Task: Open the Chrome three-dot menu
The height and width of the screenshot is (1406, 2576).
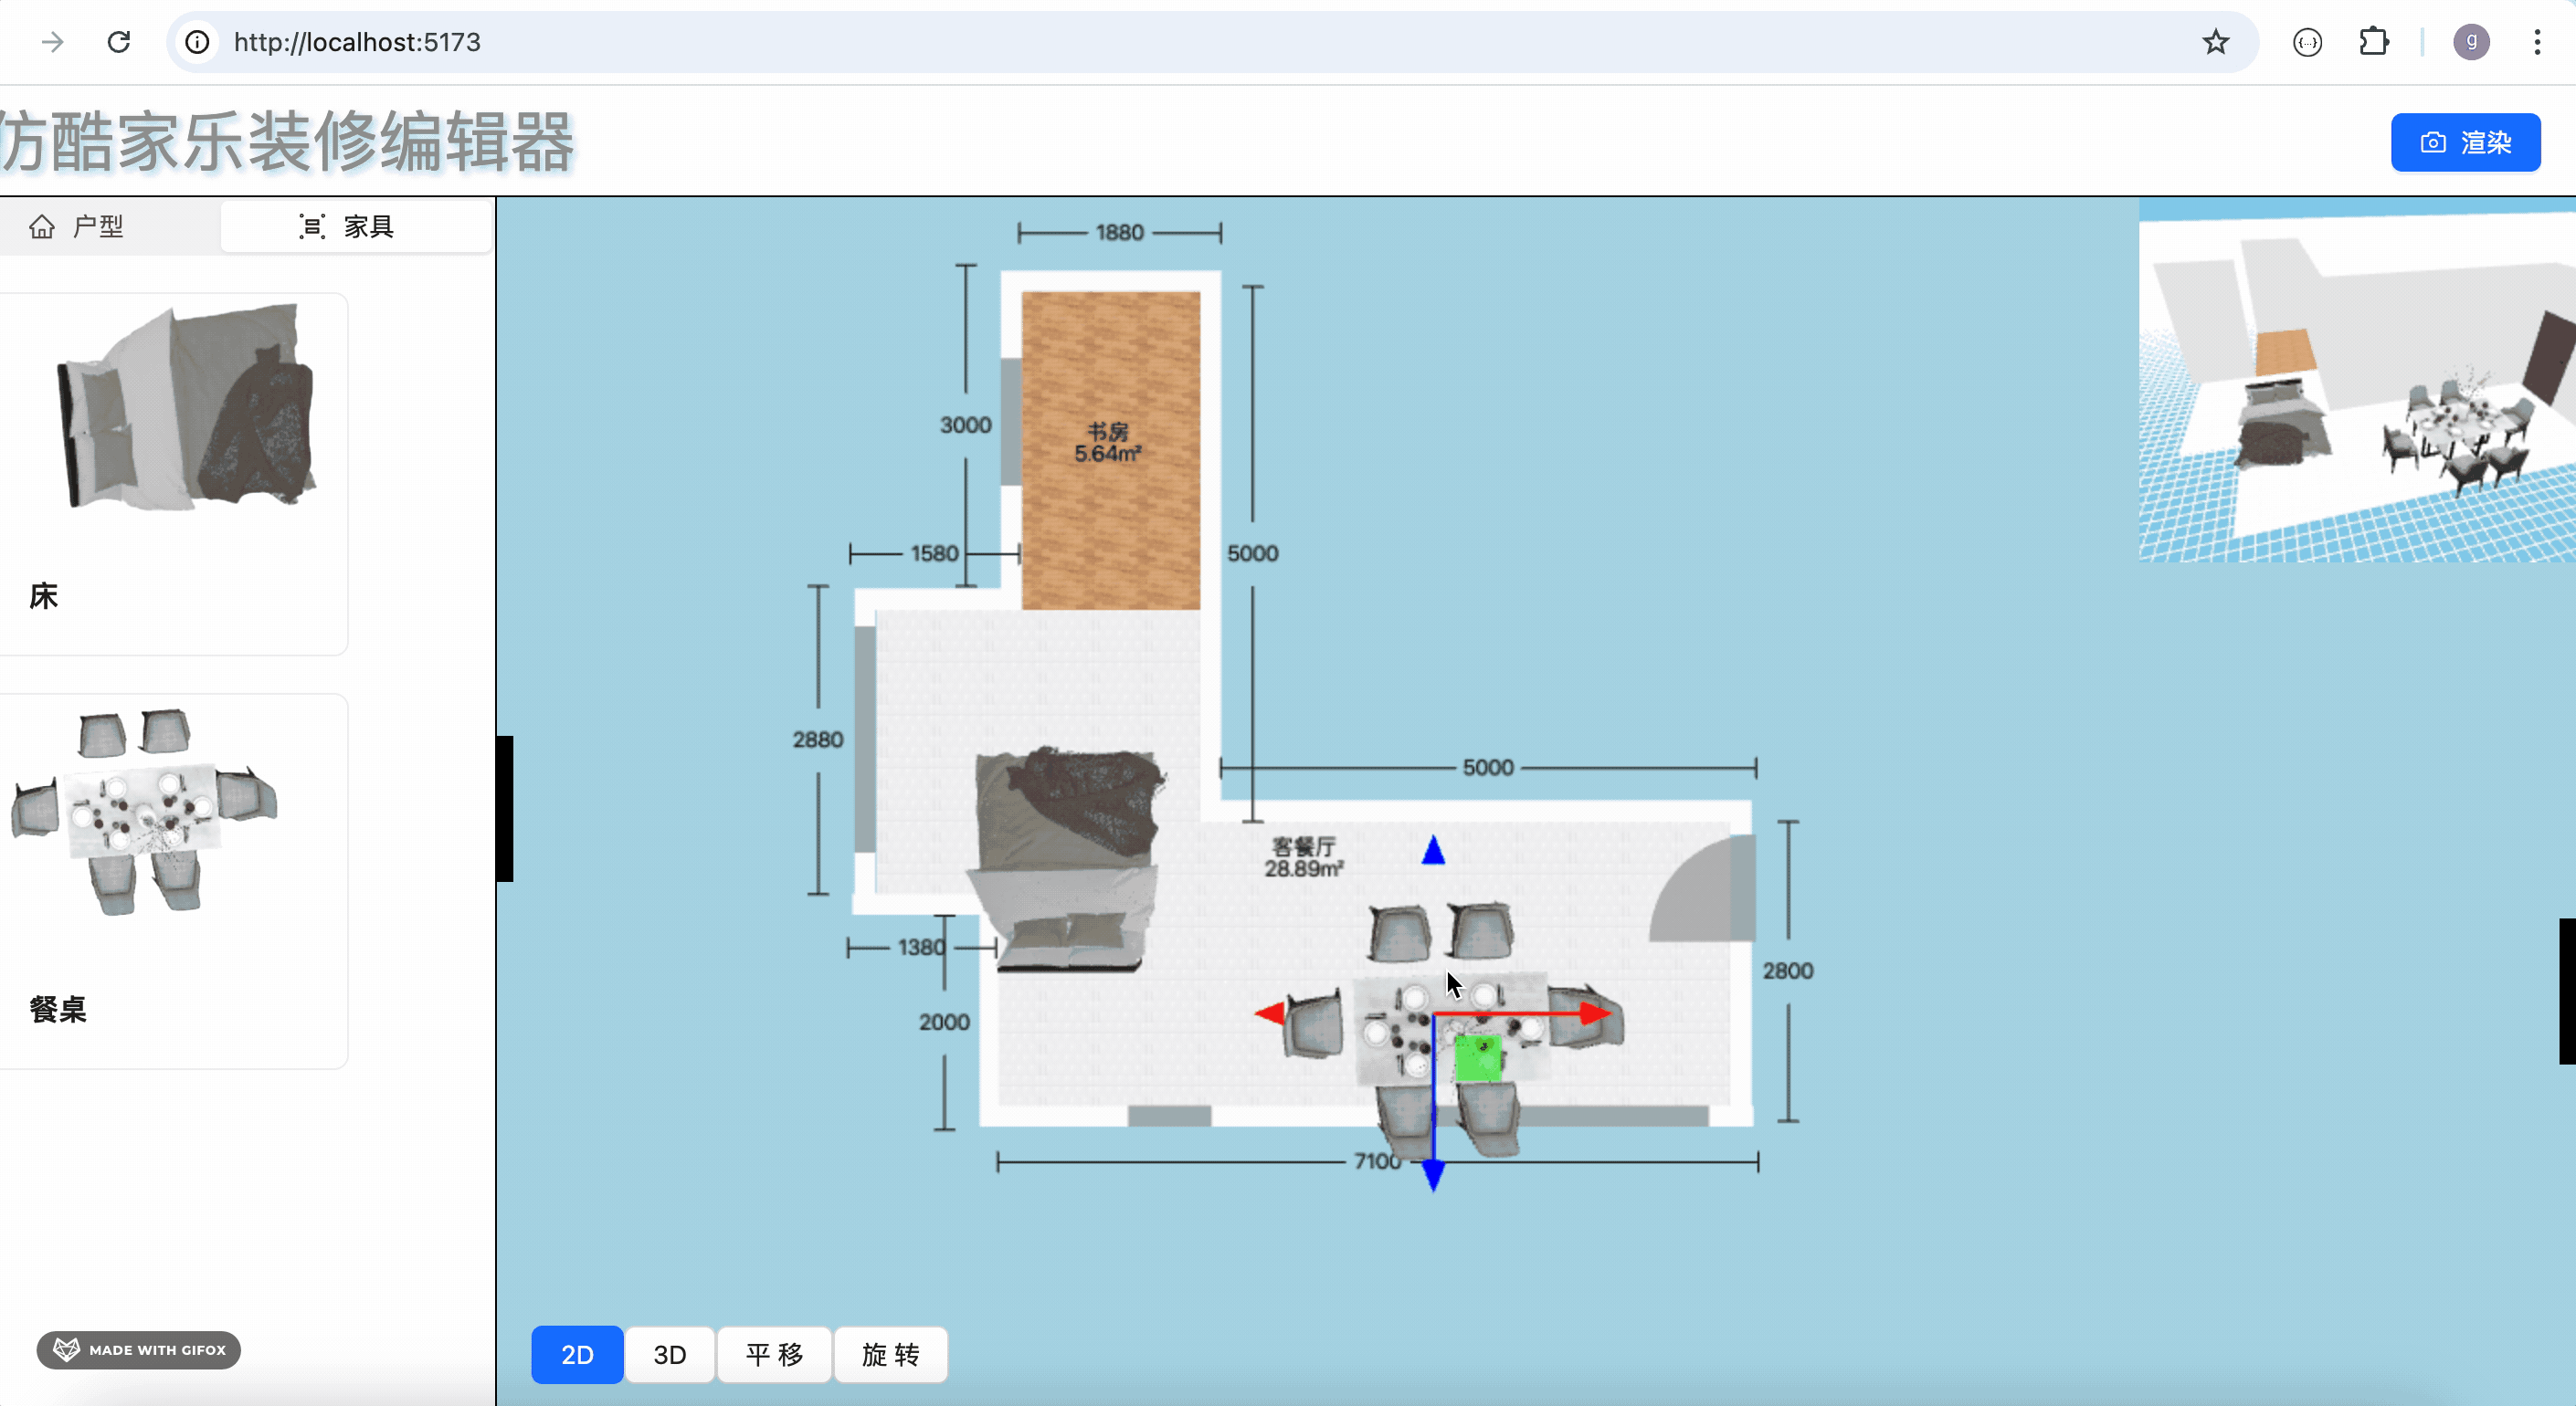Action: [x=2537, y=42]
